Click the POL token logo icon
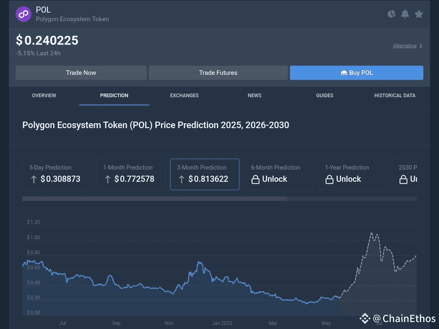Screen dimensions: 439x329 click(24, 14)
